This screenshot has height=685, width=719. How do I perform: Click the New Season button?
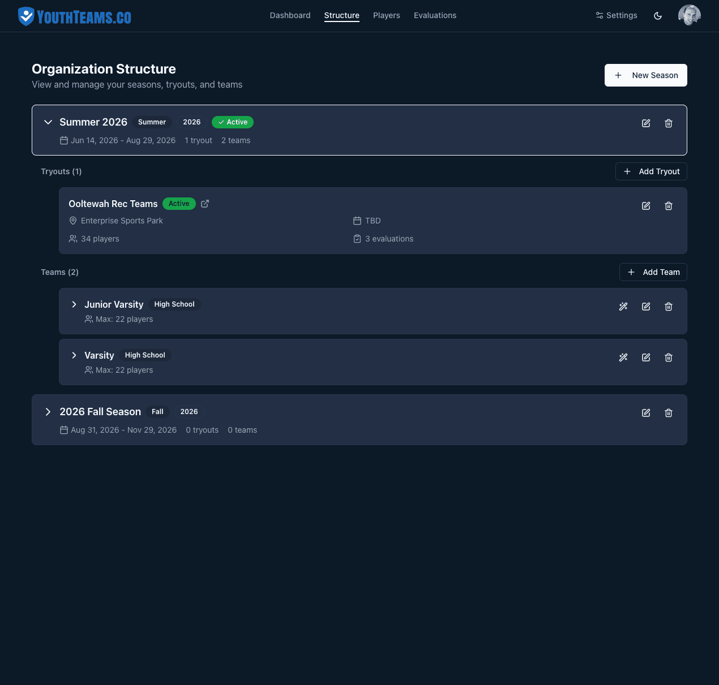coord(645,75)
